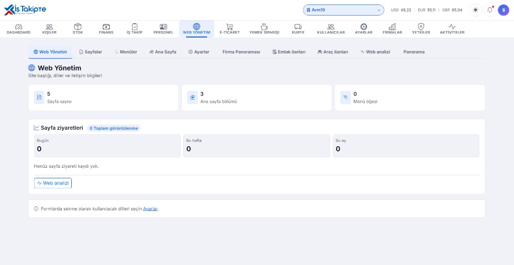Open Yemek Siparişi cup icon
The height and width of the screenshot is (265, 514).
point(264,27)
